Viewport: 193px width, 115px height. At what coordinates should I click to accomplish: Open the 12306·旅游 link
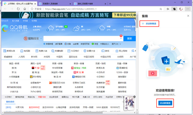pyautogui.click(x=122, y=72)
